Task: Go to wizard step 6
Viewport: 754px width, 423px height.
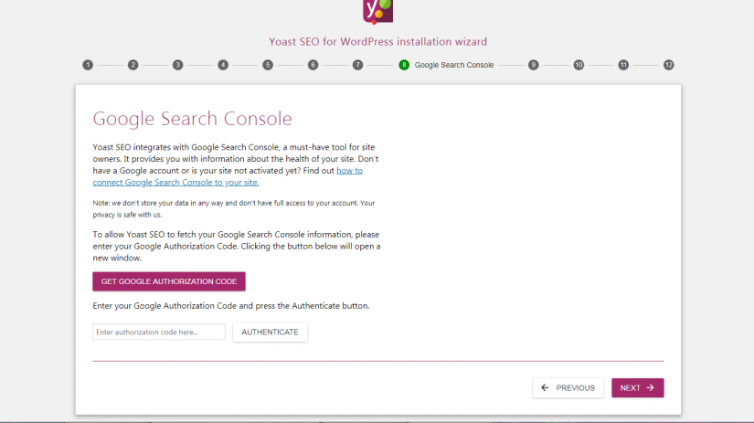Action: point(313,65)
